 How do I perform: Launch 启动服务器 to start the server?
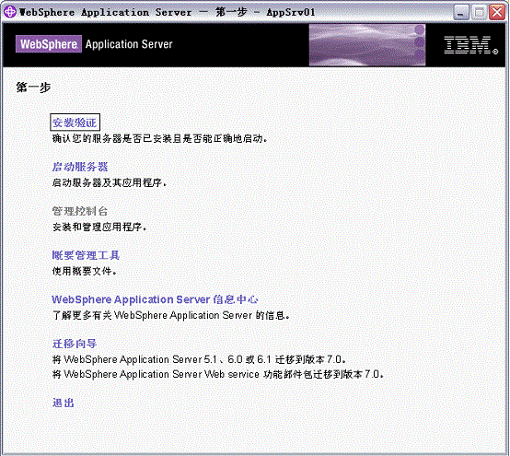80,167
